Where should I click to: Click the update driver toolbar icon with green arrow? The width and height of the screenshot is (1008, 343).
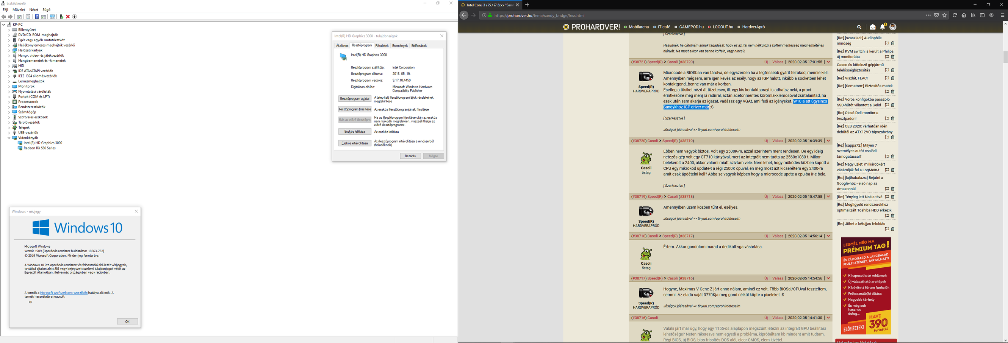click(61, 17)
